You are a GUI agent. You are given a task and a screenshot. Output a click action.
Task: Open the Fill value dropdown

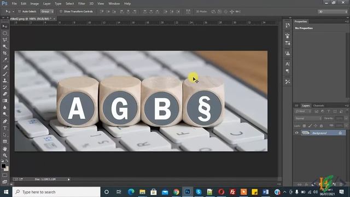(346, 126)
